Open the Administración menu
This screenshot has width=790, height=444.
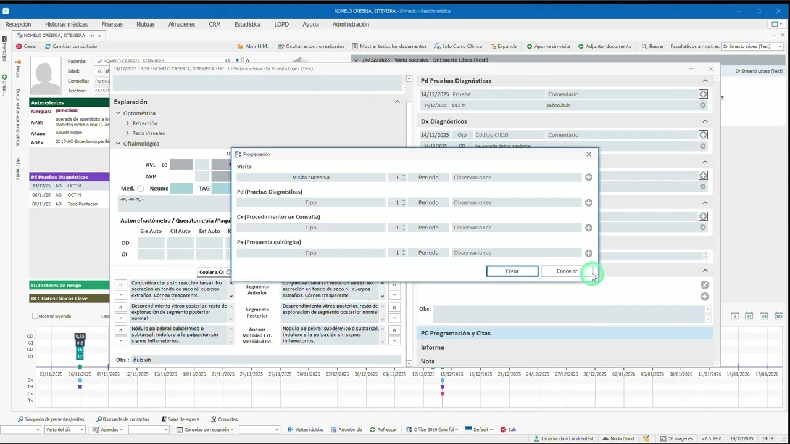(x=351, y=24)
